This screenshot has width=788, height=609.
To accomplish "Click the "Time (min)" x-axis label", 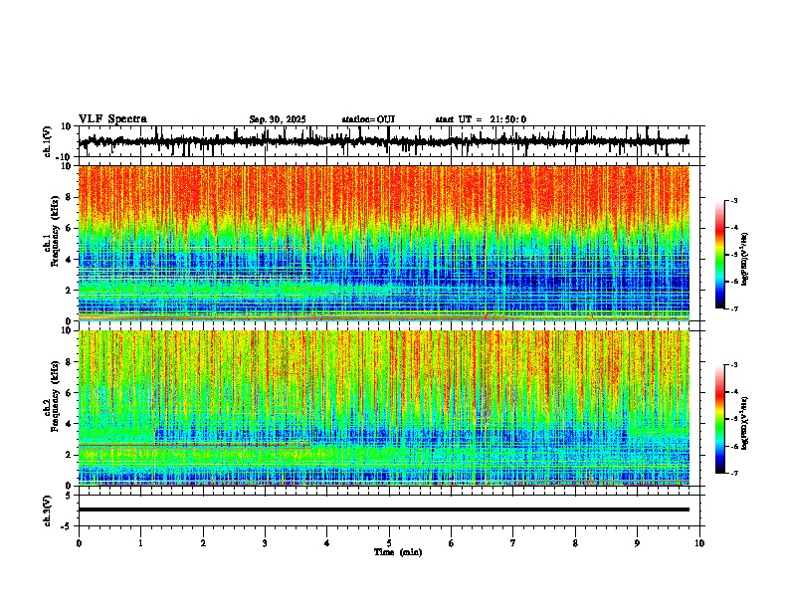I will [398, 552].
